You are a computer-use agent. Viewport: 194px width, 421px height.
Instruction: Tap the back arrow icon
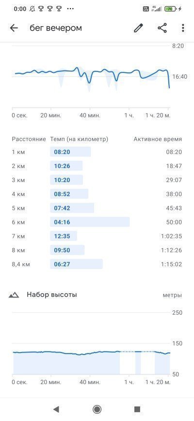14,28
